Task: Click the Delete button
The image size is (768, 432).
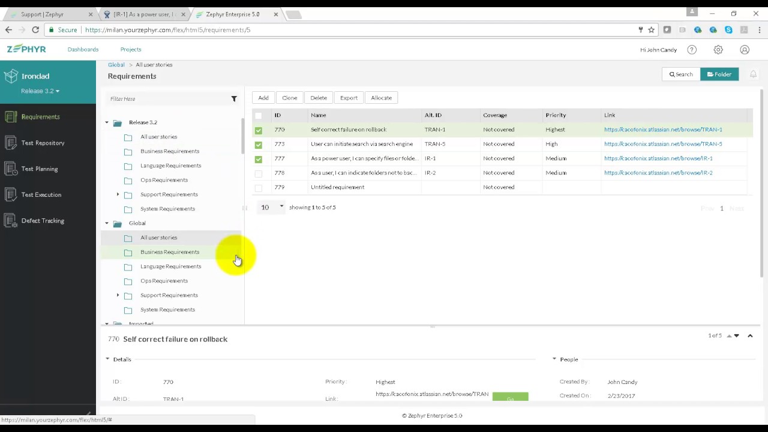Action: (319, 98)
